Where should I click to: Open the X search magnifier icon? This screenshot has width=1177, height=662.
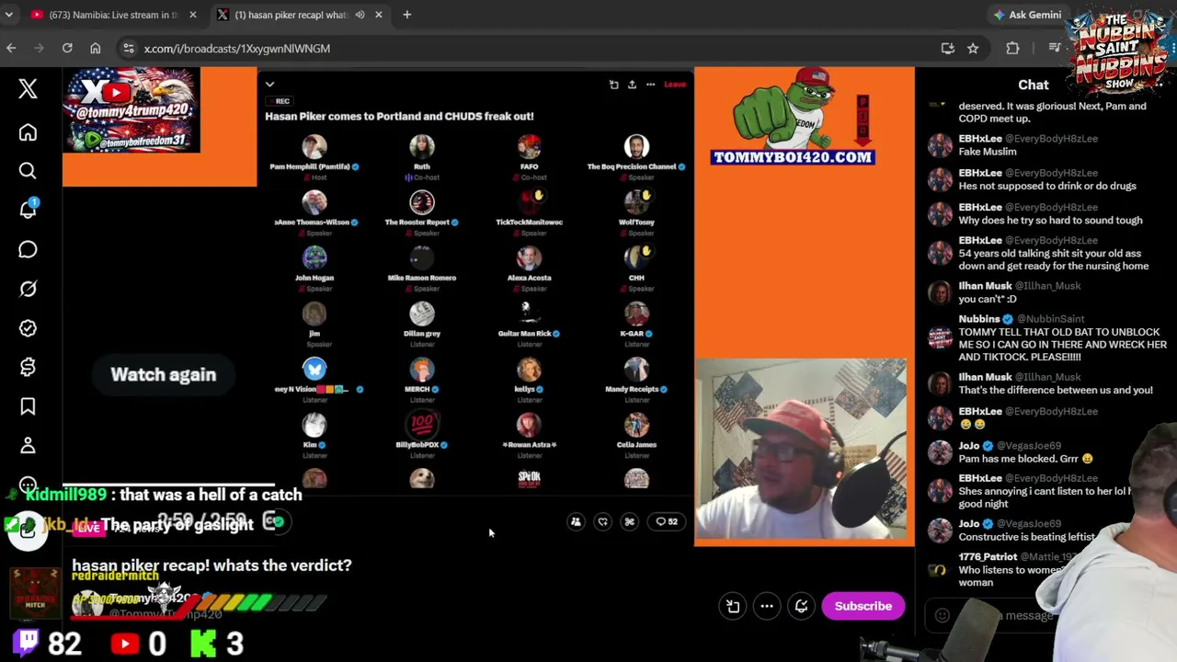(28, 171)
